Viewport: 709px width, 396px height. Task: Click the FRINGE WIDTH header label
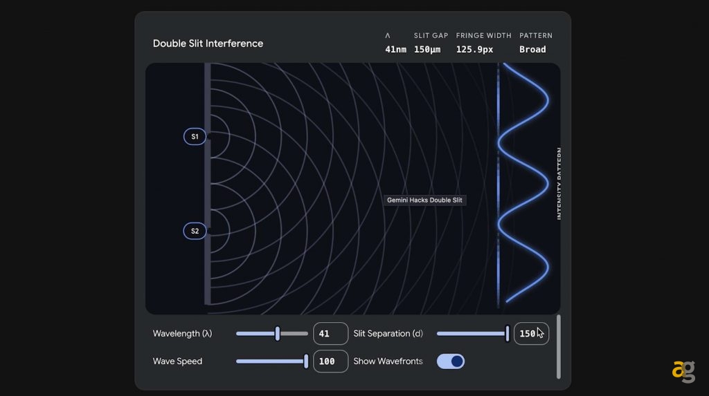point(483,35)
